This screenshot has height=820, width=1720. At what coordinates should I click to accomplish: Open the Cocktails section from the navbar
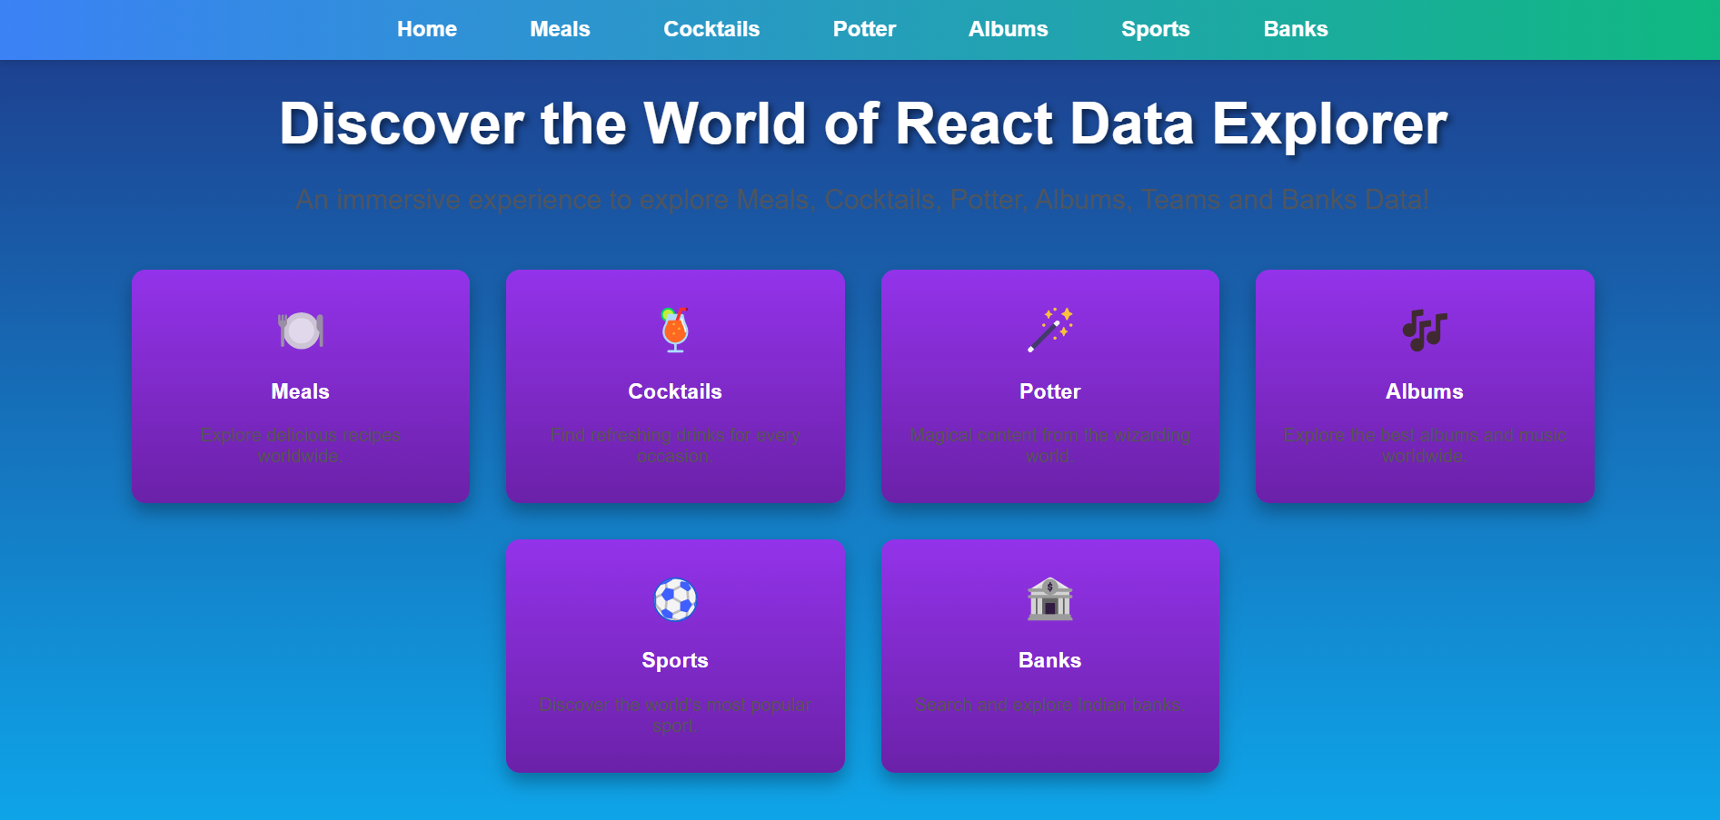click(711, 28)
